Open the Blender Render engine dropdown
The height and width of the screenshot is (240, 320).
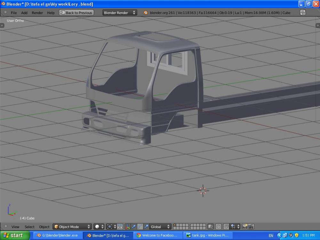120,13
